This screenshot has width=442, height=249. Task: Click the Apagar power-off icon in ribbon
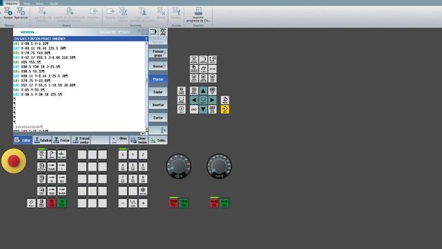[x=8, y=12]
